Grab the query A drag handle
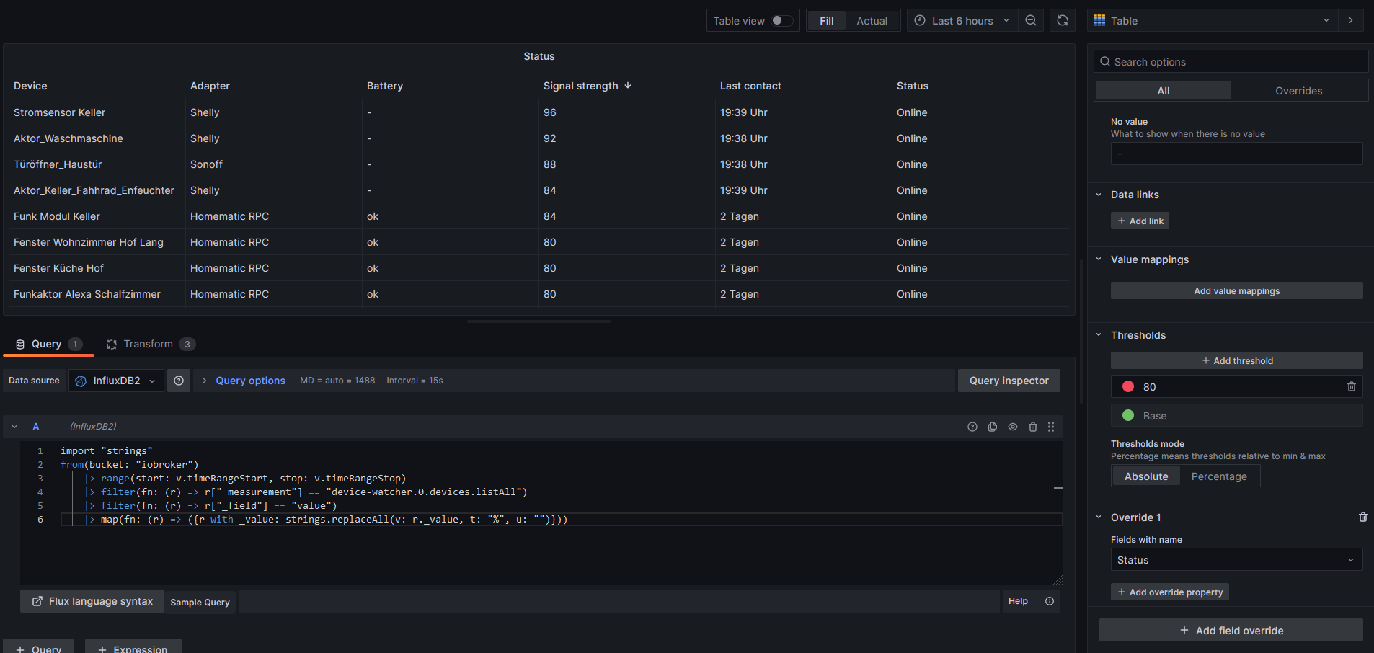 (x=1051, y=427)
